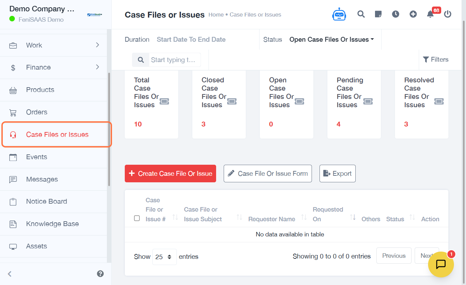
Task: Open notifications bell with 68 badge
Action: (430, 14)
